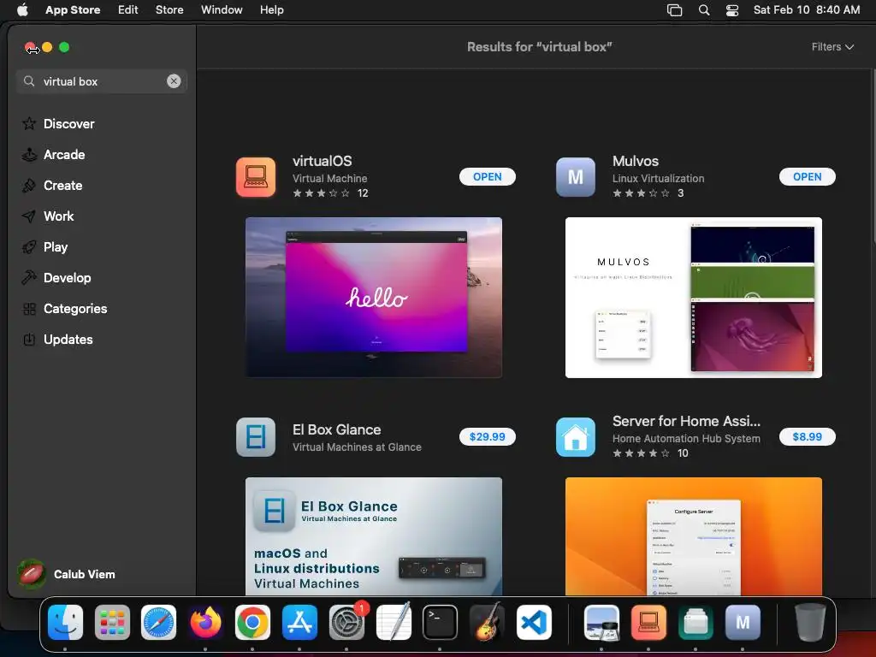
Task: Launch Google Chrome from the Dock
Action: point(252,622)
